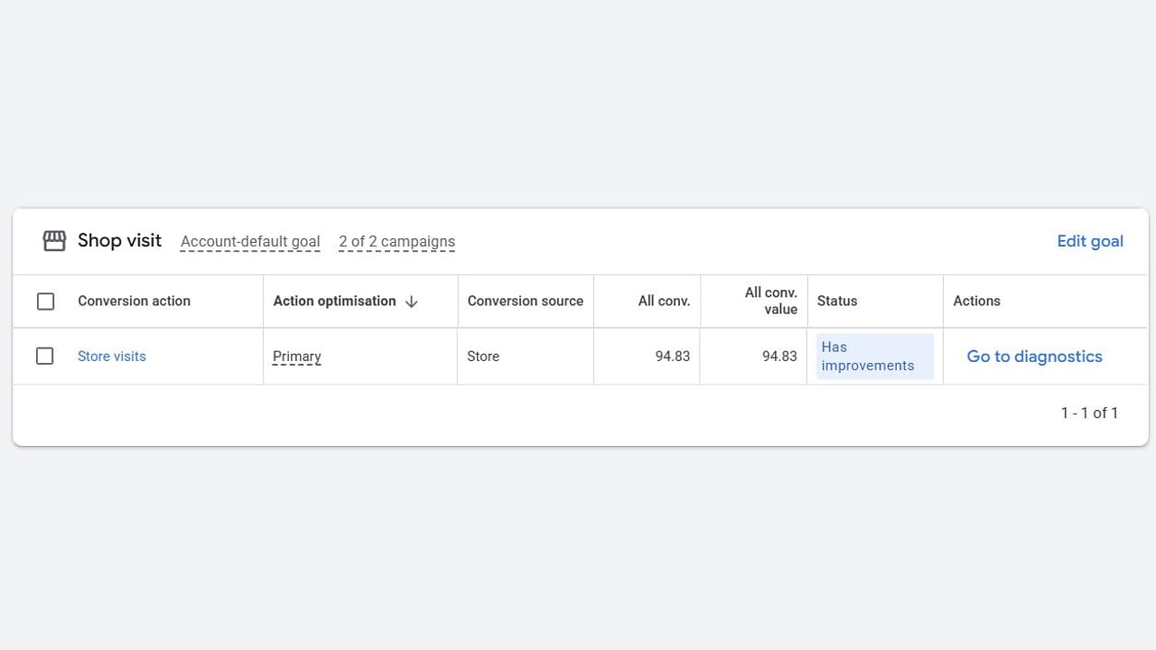The height and width of the screenshot is (650, 1156).
Task: Click the All conv. value column header
Action: [x=770, y=301]
